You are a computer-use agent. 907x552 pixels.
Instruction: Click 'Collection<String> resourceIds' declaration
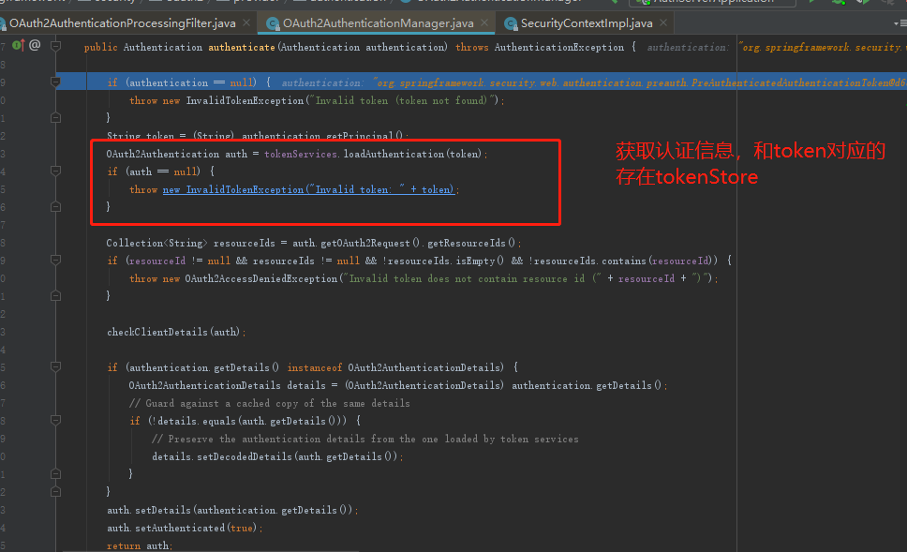coord(190,243)
